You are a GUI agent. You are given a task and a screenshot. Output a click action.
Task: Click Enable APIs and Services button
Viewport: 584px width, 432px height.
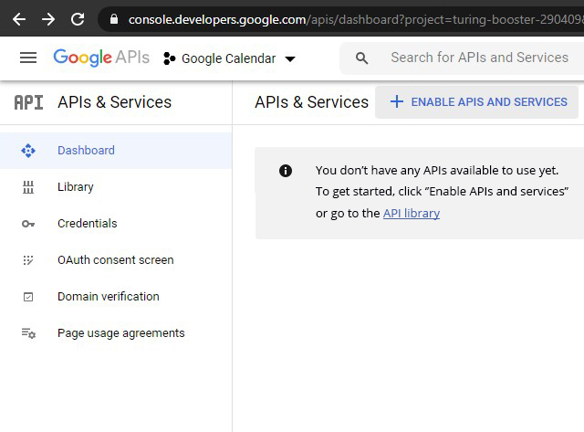[x=478, y=102]
